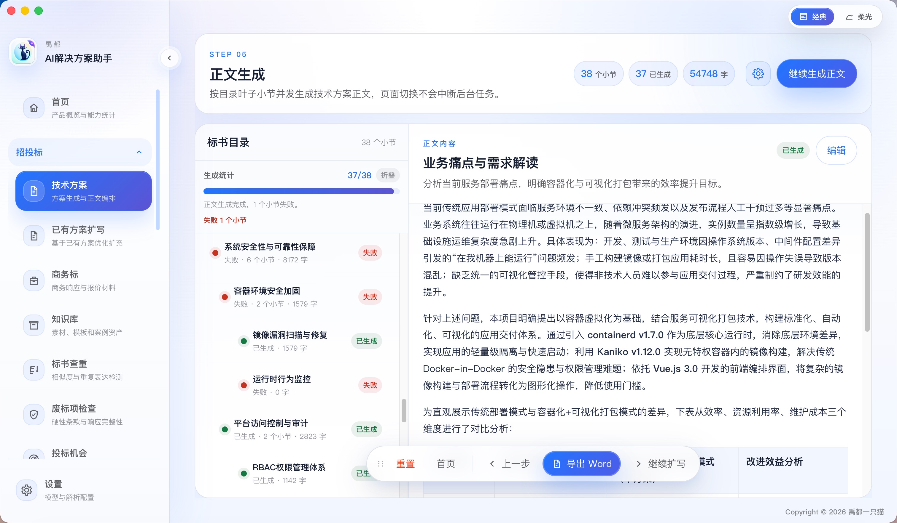897x523 pixels.
Task: Click 重置 in the floating toolbar
Action: 405,464
